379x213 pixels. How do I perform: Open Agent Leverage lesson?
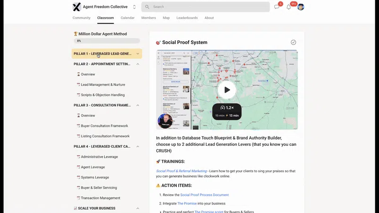(x=93, y=167)
